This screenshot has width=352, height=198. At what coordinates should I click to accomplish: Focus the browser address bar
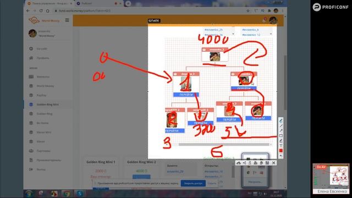click(x=148, y=11)
